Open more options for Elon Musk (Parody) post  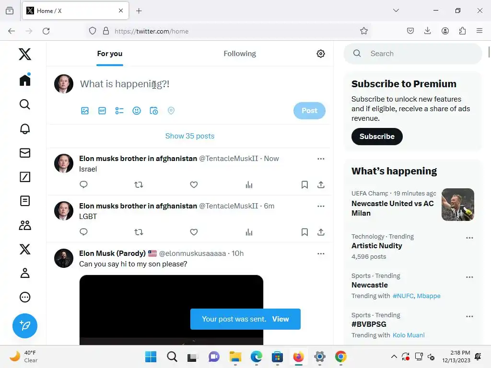click(321, 253)
